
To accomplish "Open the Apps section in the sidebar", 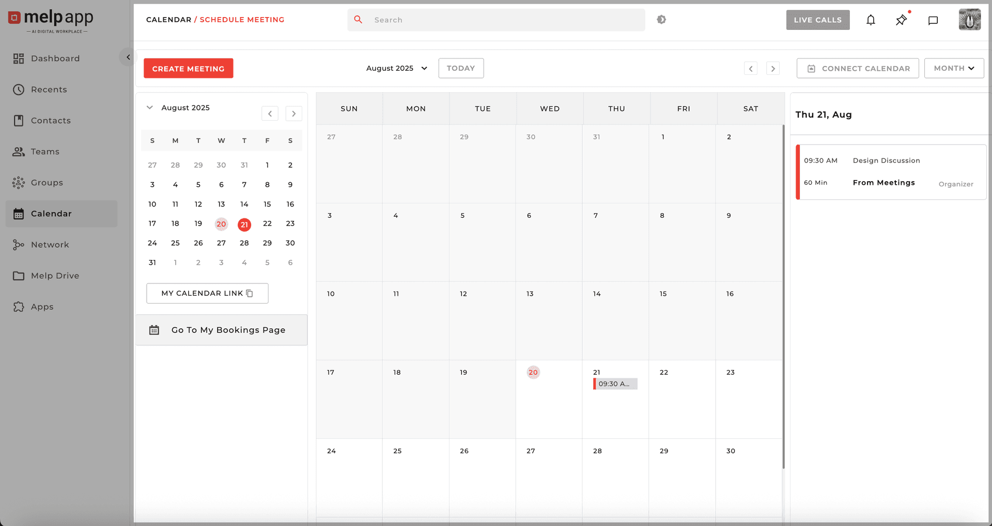I will click(x=42, y=306).
